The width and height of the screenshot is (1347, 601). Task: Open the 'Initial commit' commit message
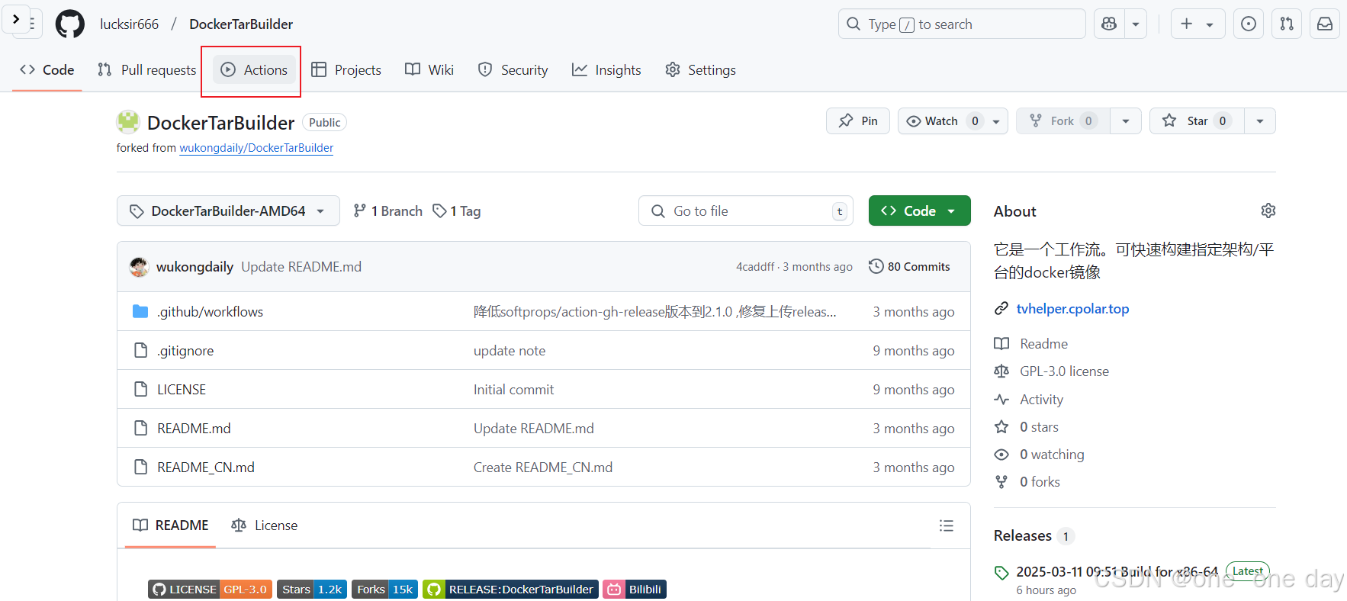(x=513, y=389)
